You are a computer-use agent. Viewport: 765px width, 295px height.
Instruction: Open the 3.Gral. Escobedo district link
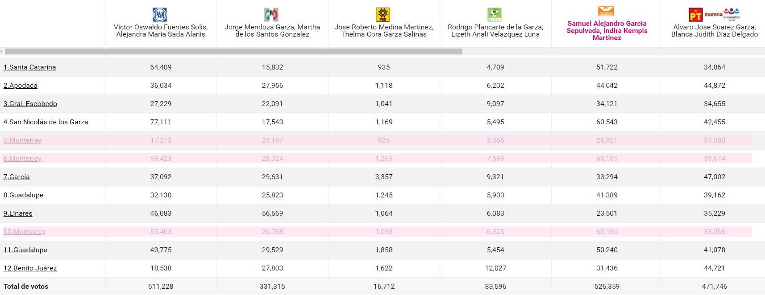click(30, 104)
